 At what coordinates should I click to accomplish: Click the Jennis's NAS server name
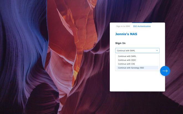(x=126, y=34)
